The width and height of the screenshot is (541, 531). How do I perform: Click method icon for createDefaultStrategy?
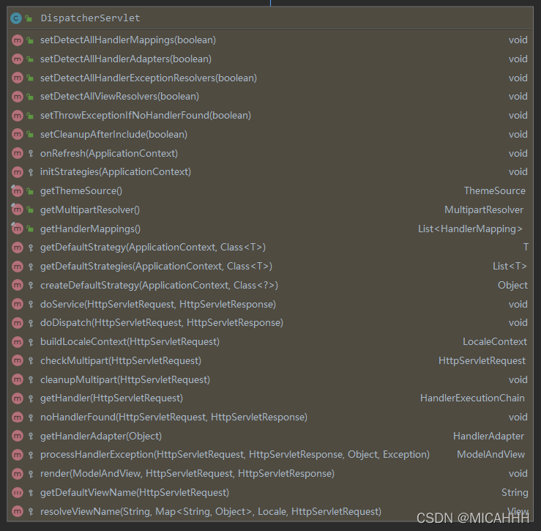coord(18,285)
